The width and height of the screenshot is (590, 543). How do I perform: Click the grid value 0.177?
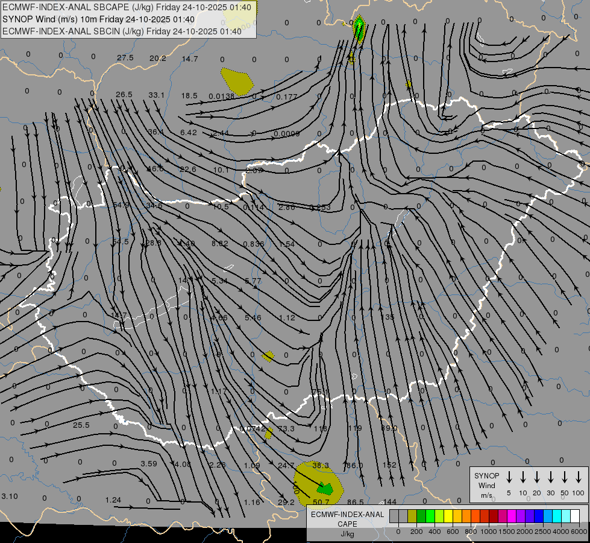(287, 97)
